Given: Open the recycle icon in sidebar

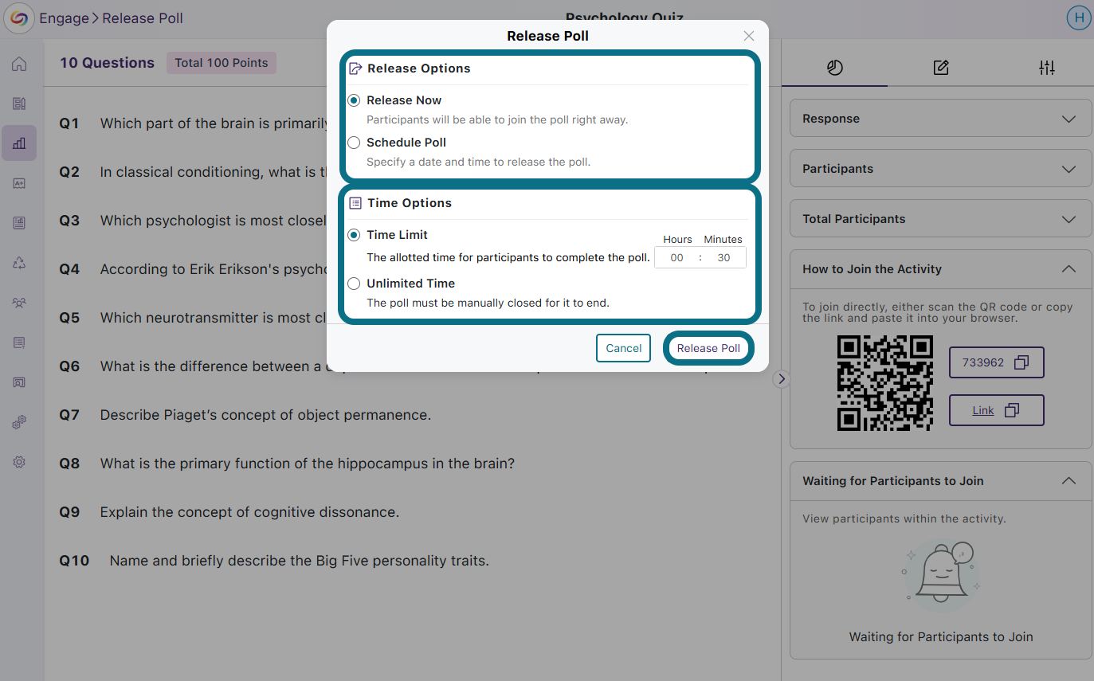Looking at the screenshot, I should pos(19,263).
